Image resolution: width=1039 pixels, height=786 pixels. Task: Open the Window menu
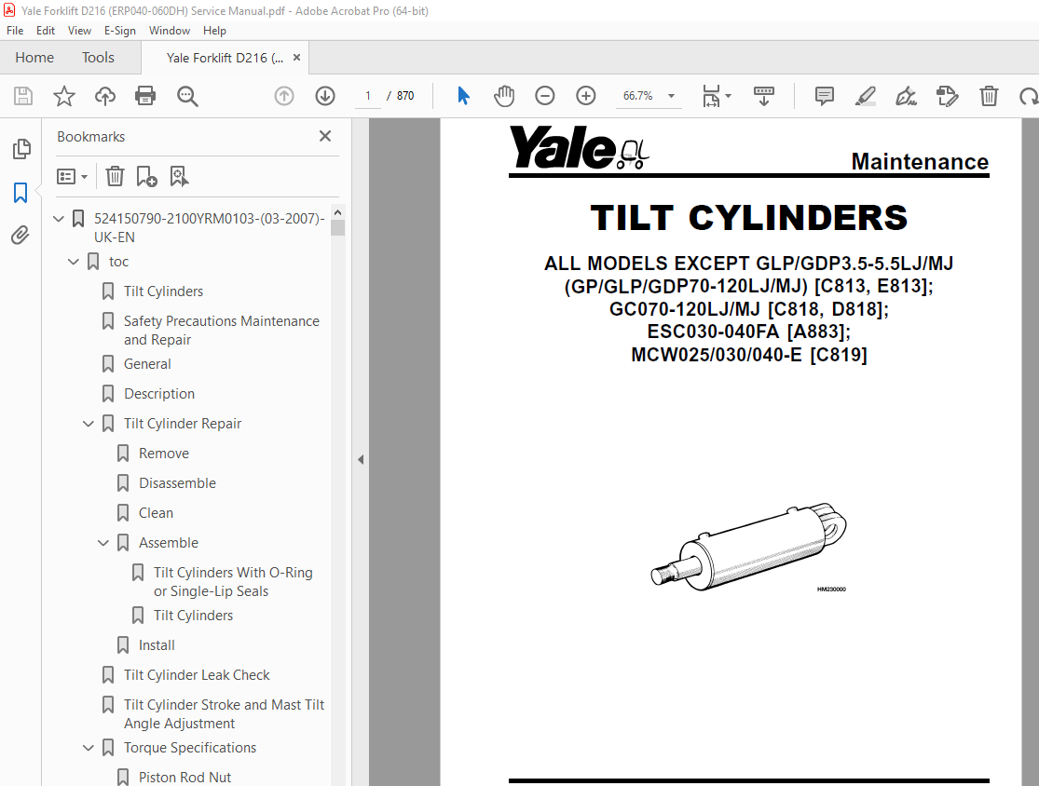tap(170, 31)
